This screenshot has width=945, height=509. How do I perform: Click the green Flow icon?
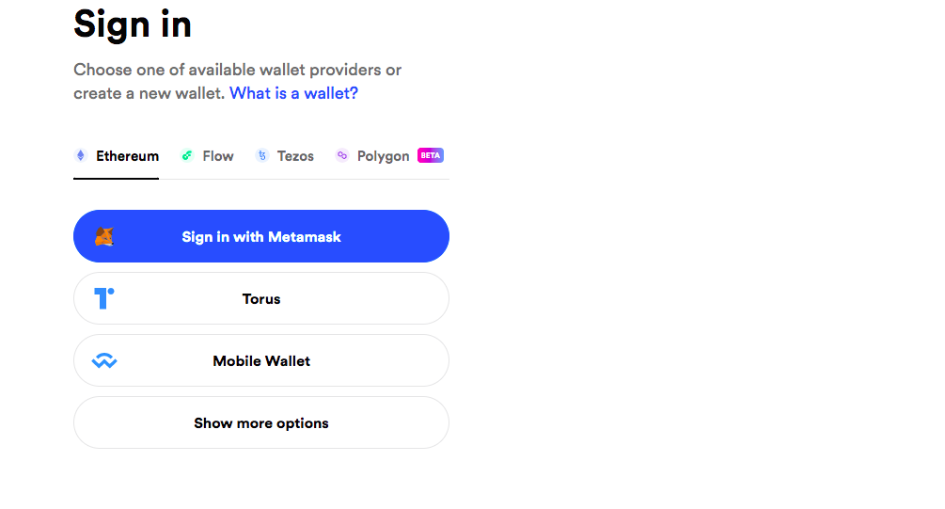(187, 156)
